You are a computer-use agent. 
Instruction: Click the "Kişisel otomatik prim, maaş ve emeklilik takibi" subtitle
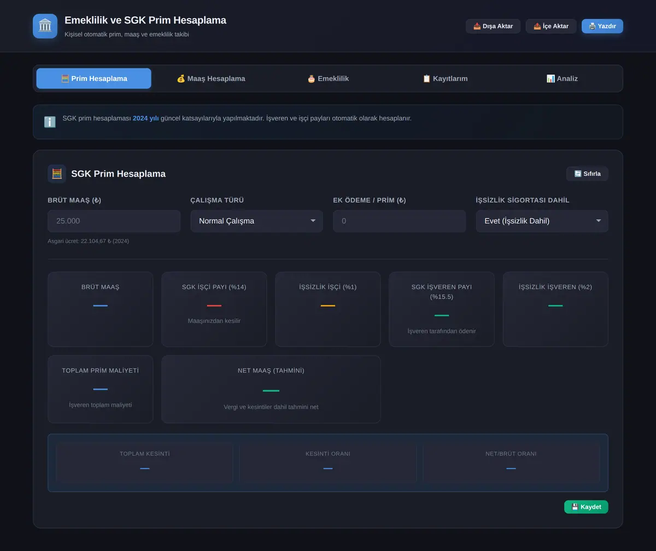click(127, 34)
